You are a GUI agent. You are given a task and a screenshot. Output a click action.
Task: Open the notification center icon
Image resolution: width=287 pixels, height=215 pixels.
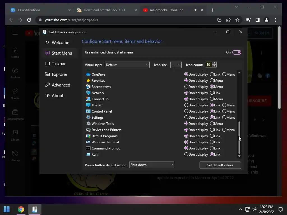(280, 209)
